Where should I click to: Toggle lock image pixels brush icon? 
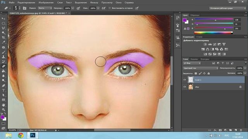[200, 73]
